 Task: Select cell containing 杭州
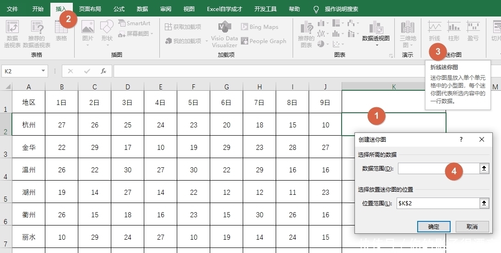coord(29,124)
